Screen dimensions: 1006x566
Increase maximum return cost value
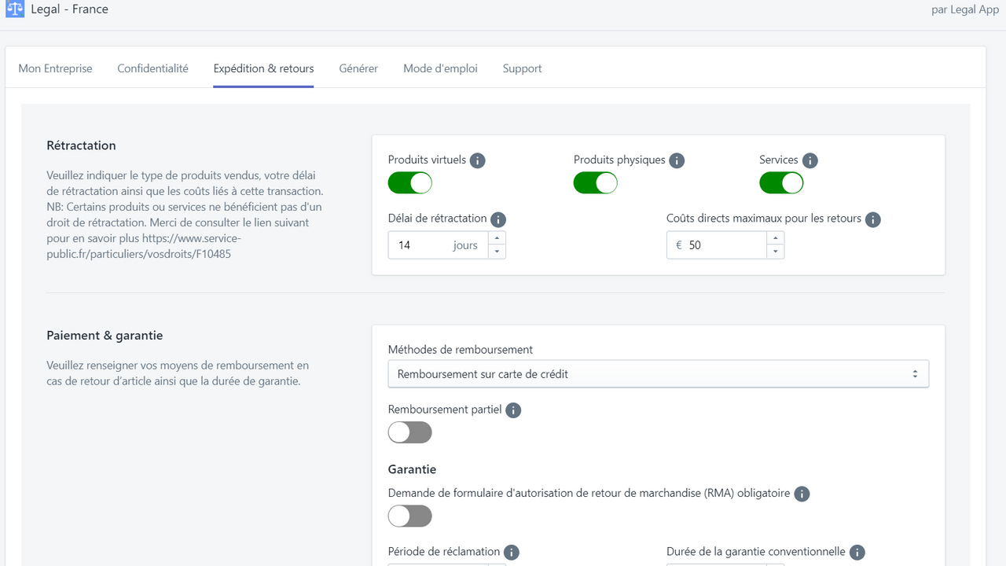pos(776,238)
